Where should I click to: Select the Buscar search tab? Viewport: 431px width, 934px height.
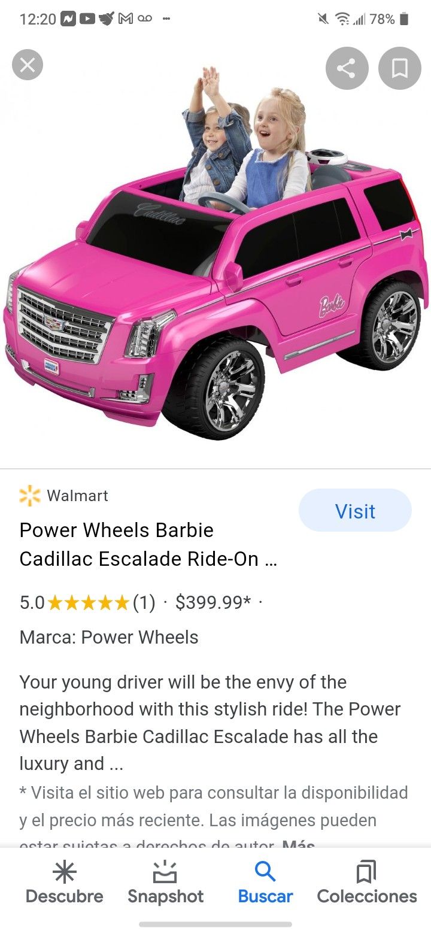pos(265,883)
